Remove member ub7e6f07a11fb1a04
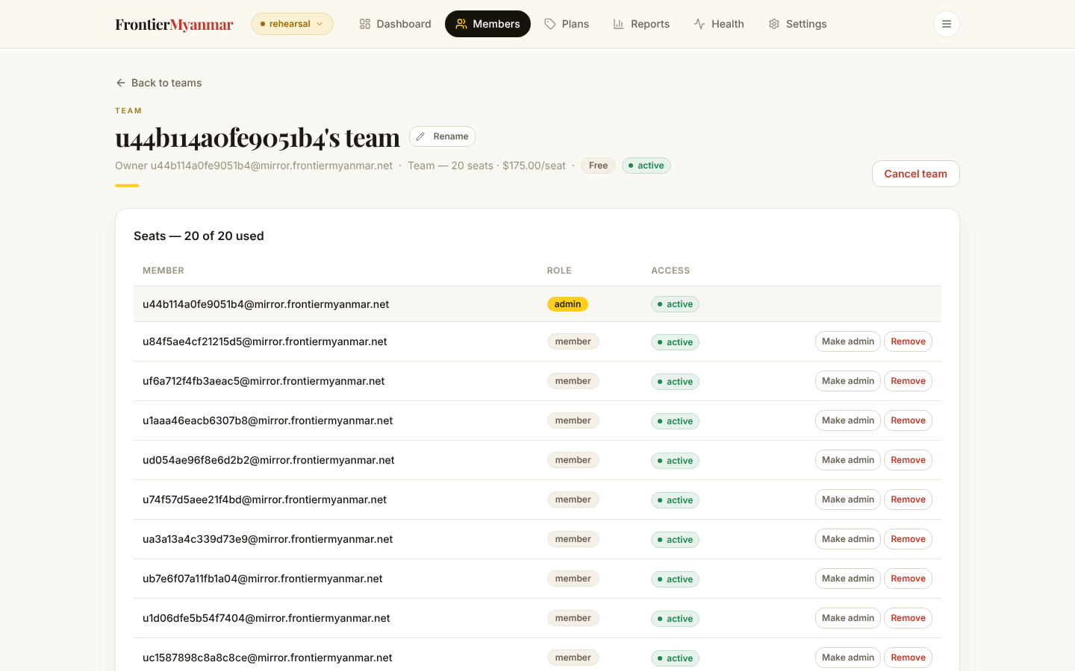The width and height of the screenshot is (1075, 671). 908,579
